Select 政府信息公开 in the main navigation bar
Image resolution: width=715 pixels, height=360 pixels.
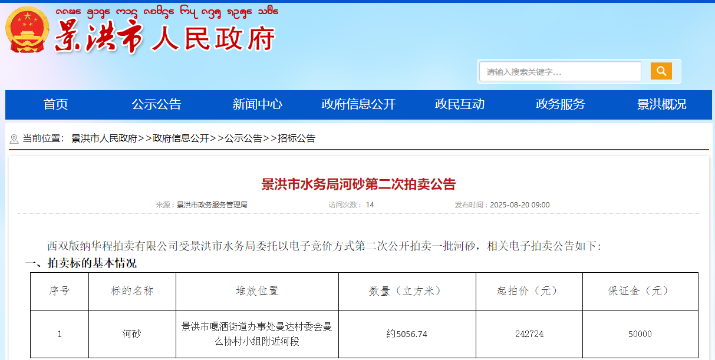[358, 104]
